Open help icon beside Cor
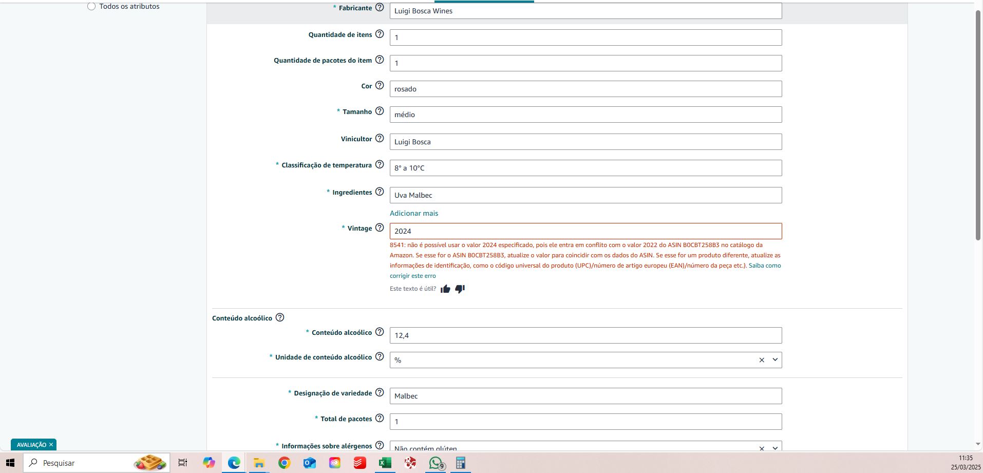Viewport: 983px width, 473px height. (380, 85)
